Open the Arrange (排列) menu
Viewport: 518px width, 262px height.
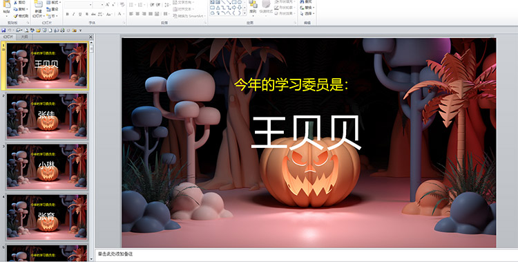[253, 8]
